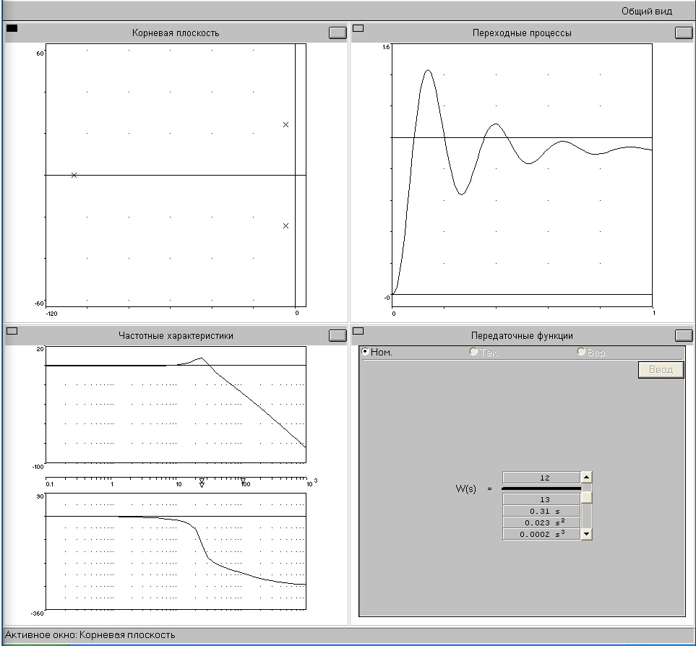Click the upper complex pole marker
The height and width of the screenshot is (646, 696).
pos(286,125)
